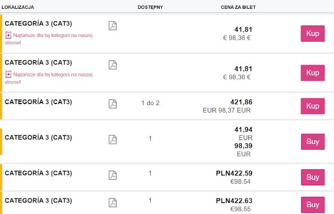
Task: Click the PDF icon beside the 41,94 EUR listing
Action: point(112,139)
